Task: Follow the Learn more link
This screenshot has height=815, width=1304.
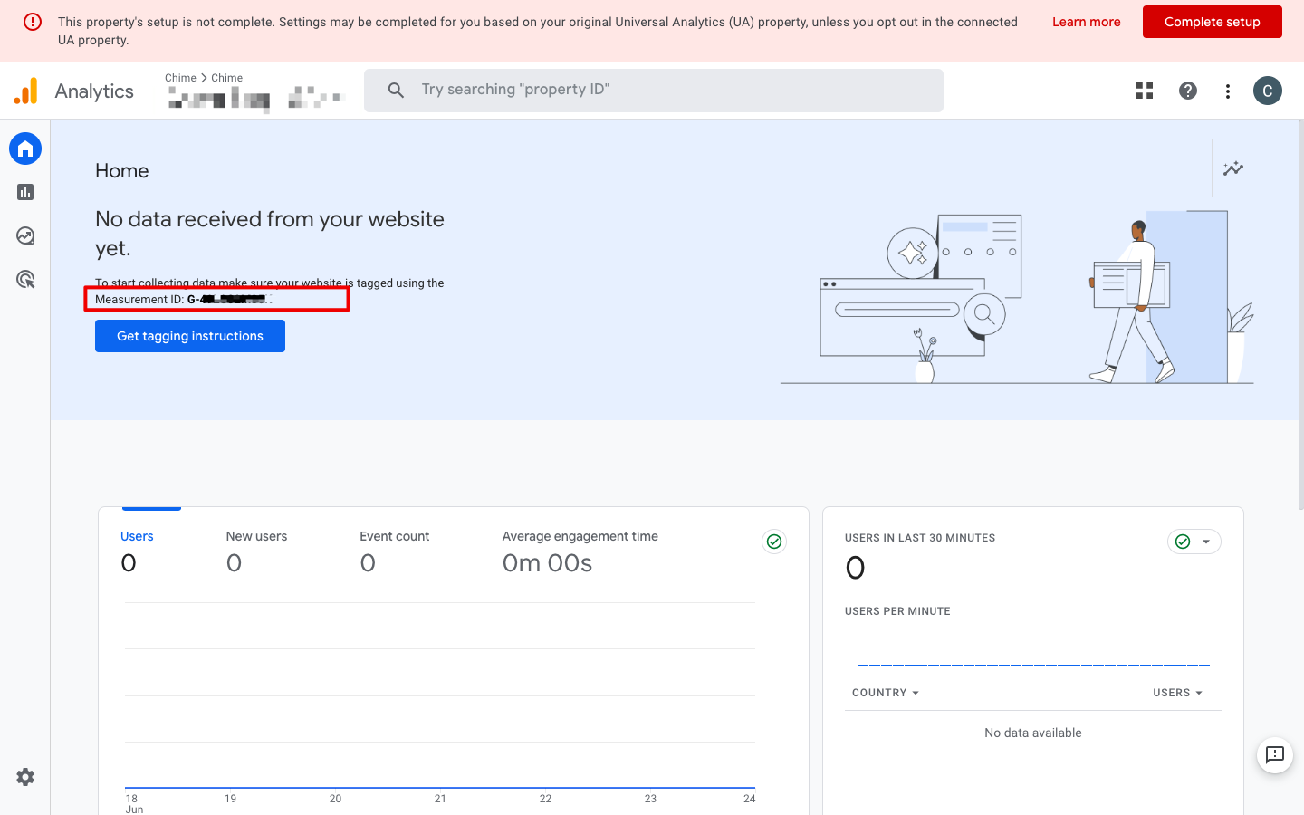Action: click(x=1086, y=22)
